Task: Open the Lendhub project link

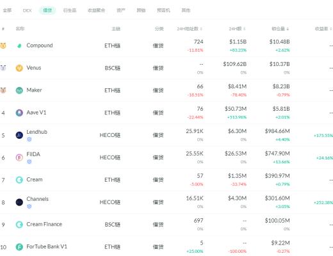Action: 37,132
